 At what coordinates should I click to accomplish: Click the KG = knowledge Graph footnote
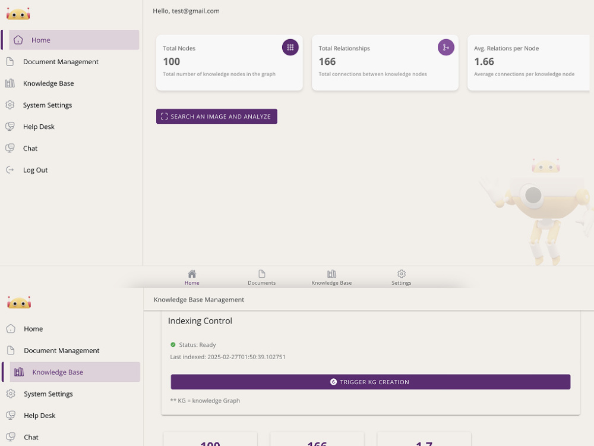[205, 400]
